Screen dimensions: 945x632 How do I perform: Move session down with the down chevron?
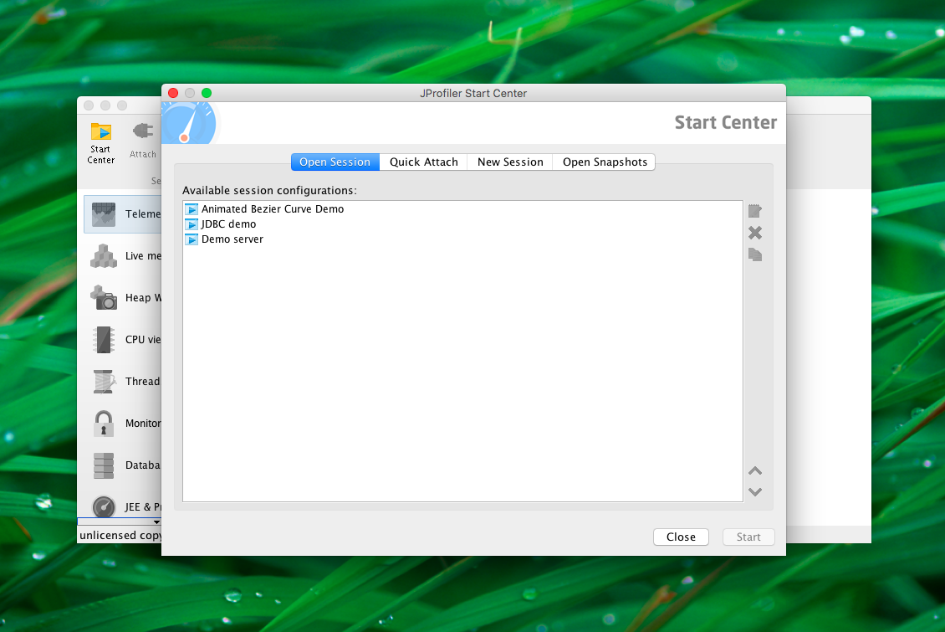tap(755, 492)
